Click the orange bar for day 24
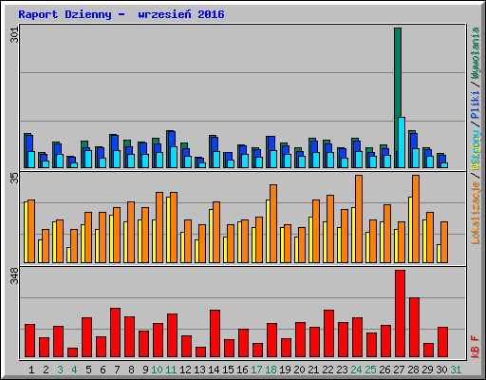The height and width of the screenshot is (380, 486). click(359, 218)
